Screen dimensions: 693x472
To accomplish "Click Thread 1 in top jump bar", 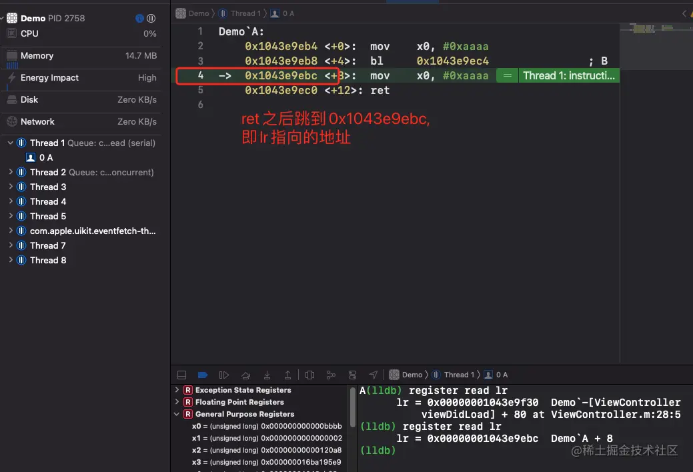I will tap(240, 14).
